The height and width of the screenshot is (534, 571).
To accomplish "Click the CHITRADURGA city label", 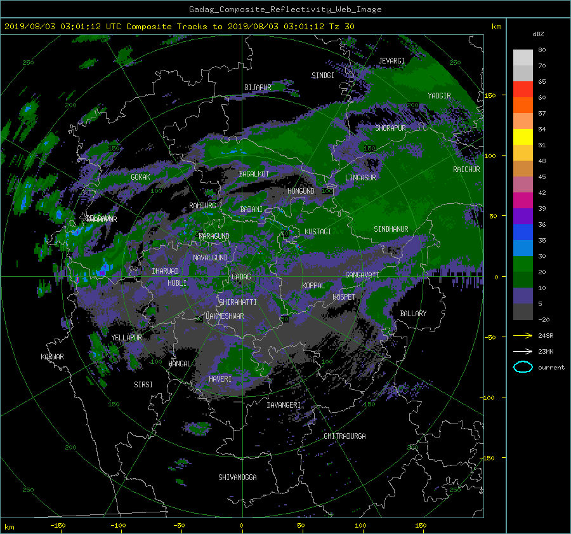I will click(x=345, y=436).
